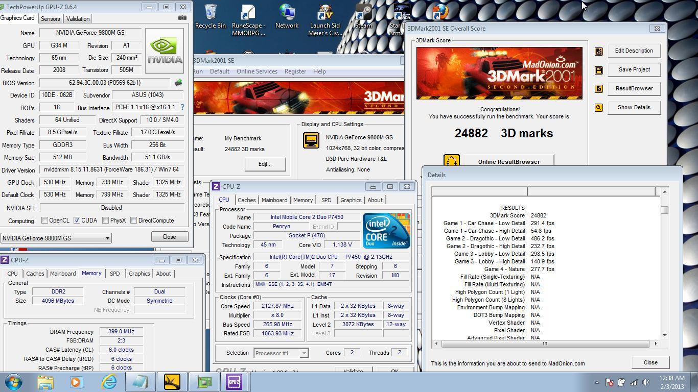Viewport: 698px width, 392px height.
Task: Click the Intel Core 2 Duo logo
Action: tap(386, 231)
